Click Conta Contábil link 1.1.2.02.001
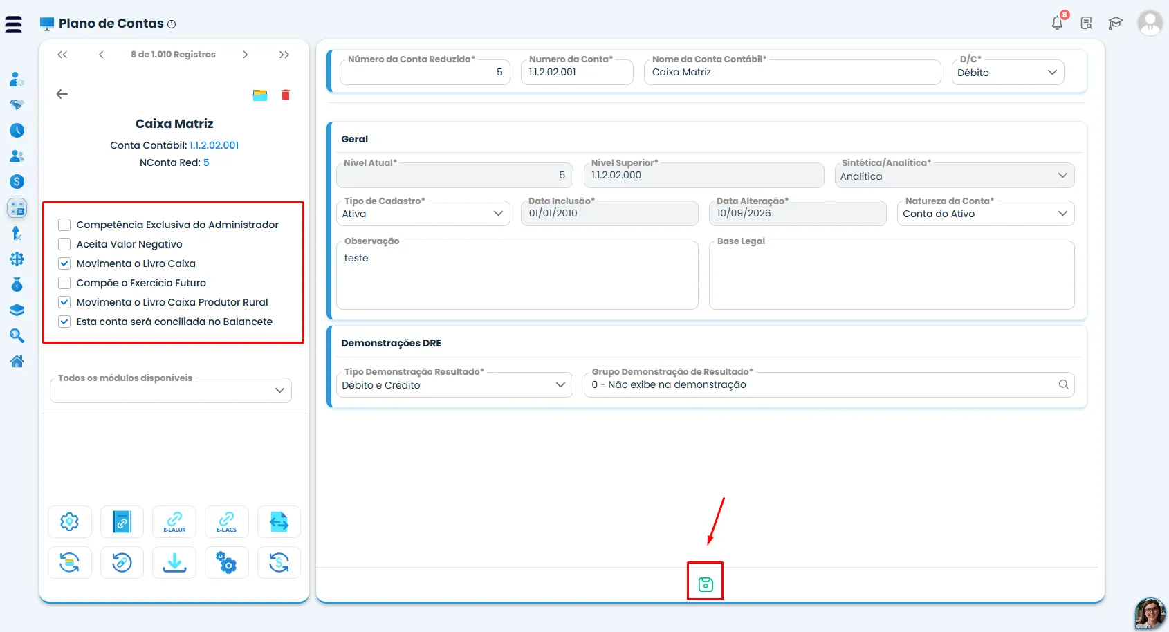 214,145
